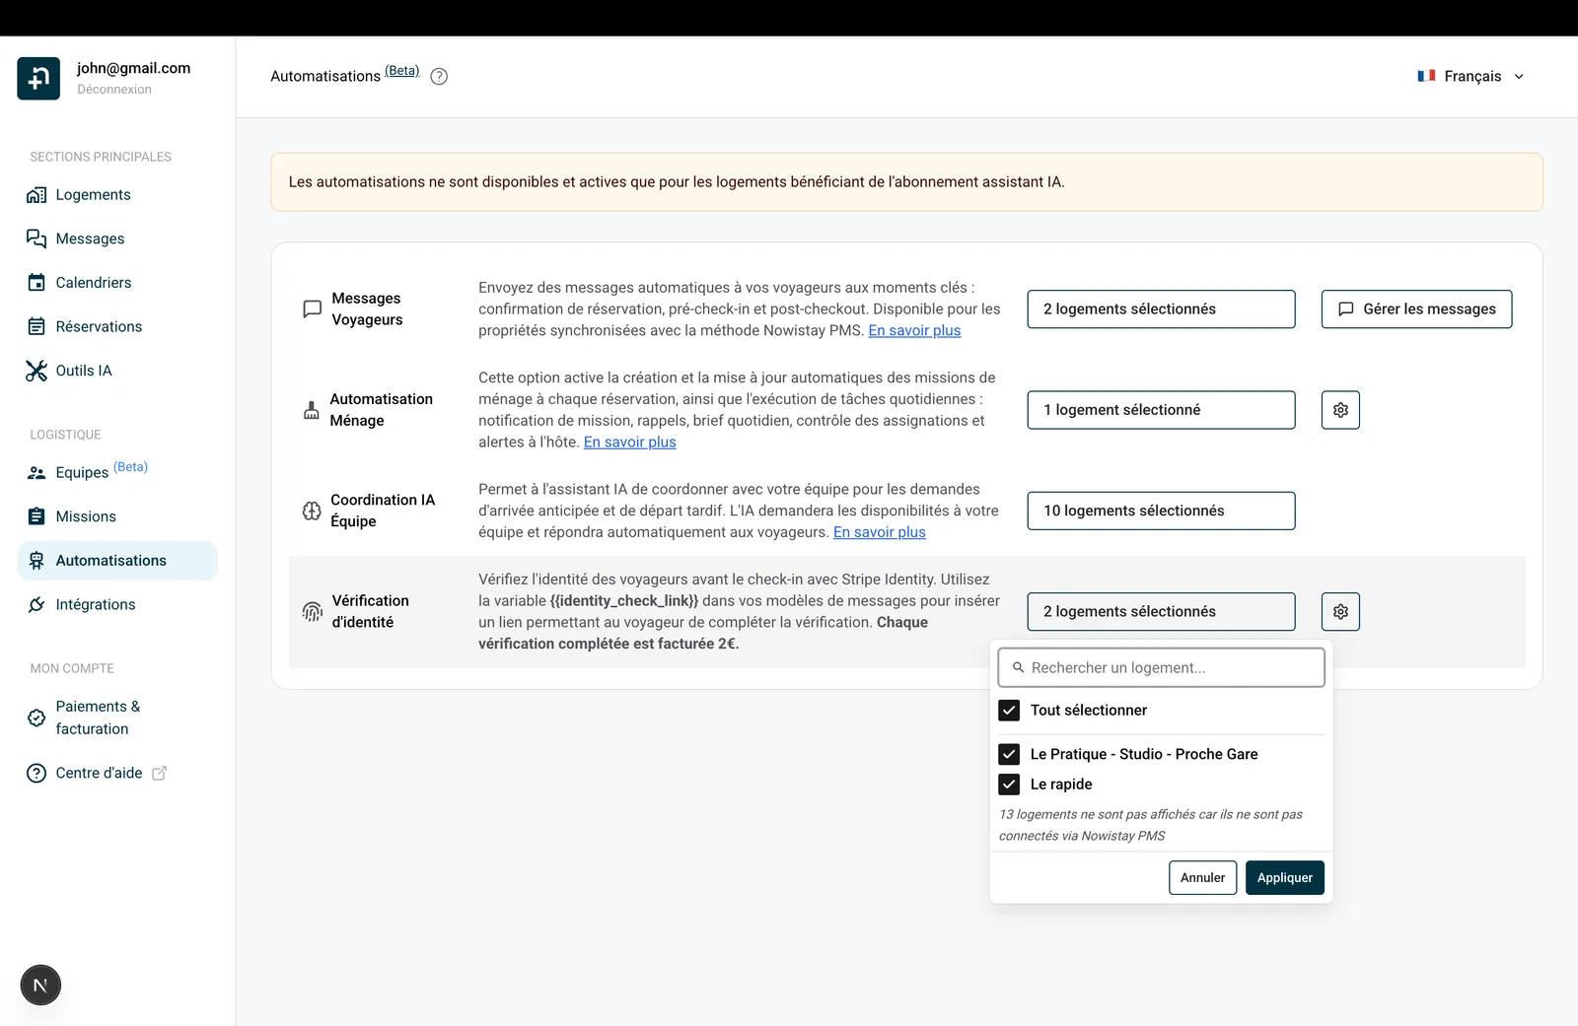This screenshot has width=1578, height=1026.
Task: Click the Beta link next to Automatisations title
Action: (401, 71)
